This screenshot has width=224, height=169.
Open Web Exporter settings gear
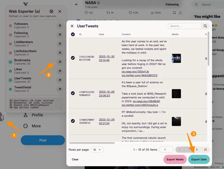click(x=51, y=11)
